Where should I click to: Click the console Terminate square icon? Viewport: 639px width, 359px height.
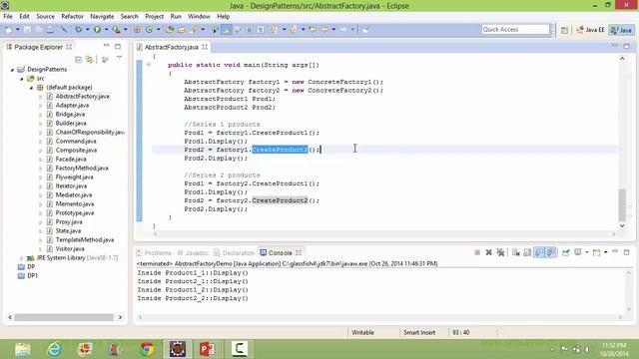coord(477,252)
